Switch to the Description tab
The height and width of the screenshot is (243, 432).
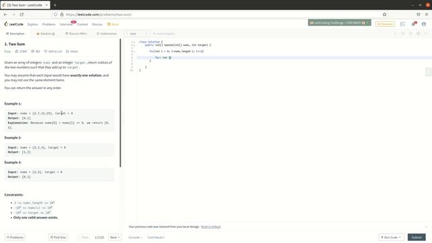pyautogui.click(x=15, y=34)
